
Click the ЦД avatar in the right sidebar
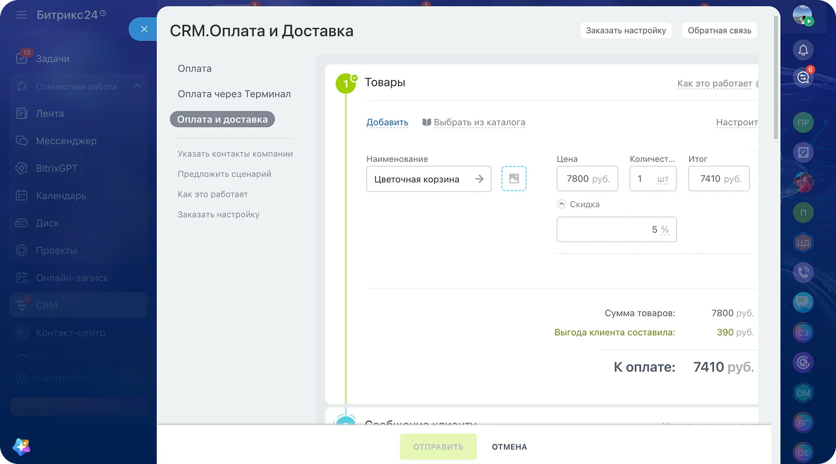[803, 242]
